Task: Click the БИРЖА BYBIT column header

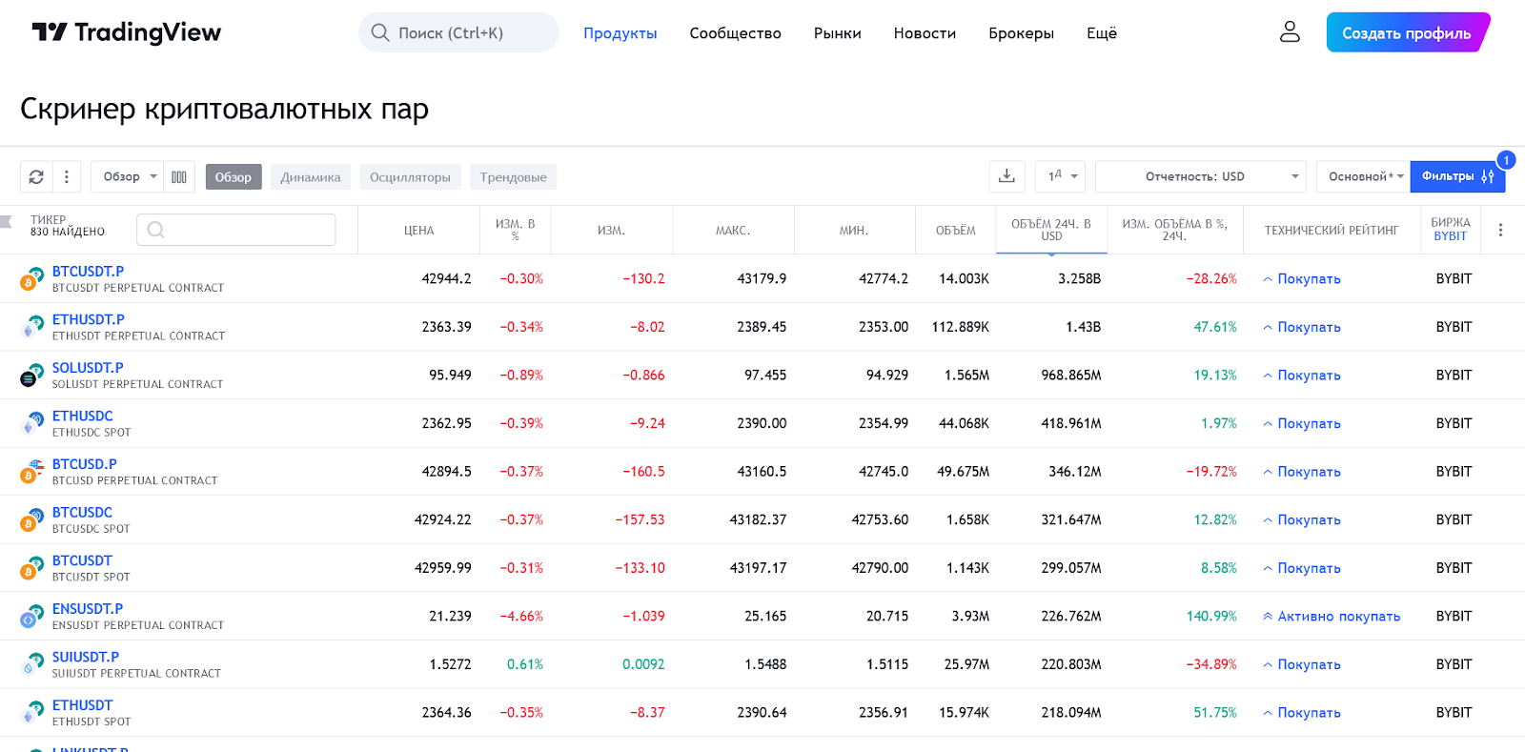Action: [1450, 230]
